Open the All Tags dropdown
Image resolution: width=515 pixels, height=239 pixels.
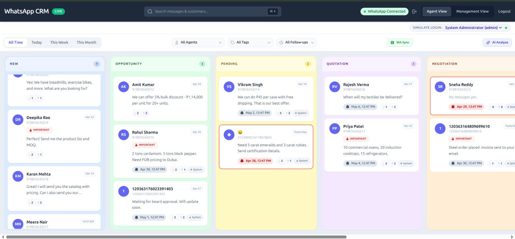pos(250,42)
